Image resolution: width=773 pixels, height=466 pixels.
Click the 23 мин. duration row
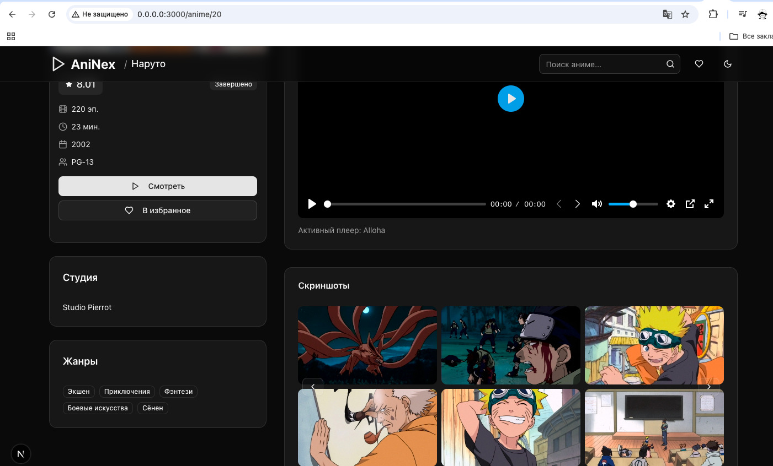[x=79, y=127]
